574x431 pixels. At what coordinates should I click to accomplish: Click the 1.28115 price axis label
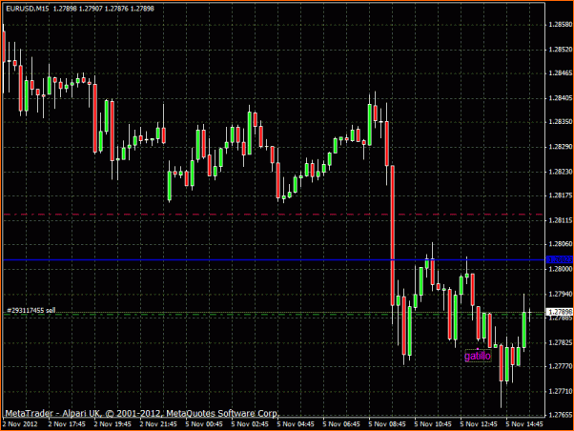click(560, 220)
